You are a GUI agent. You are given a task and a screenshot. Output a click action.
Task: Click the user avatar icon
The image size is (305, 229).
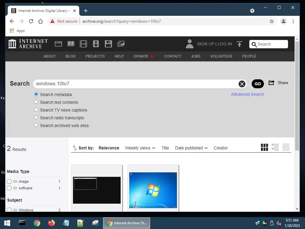(x=189, y=44)
